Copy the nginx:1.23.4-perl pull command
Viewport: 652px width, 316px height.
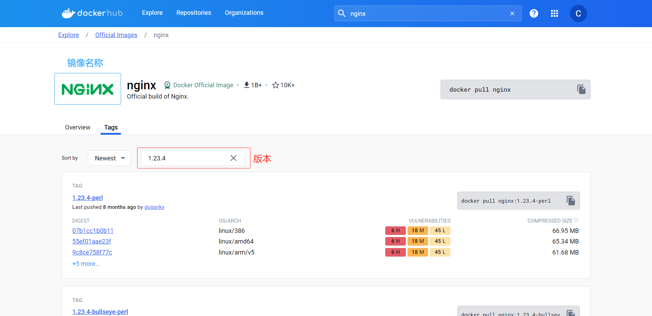571,201
